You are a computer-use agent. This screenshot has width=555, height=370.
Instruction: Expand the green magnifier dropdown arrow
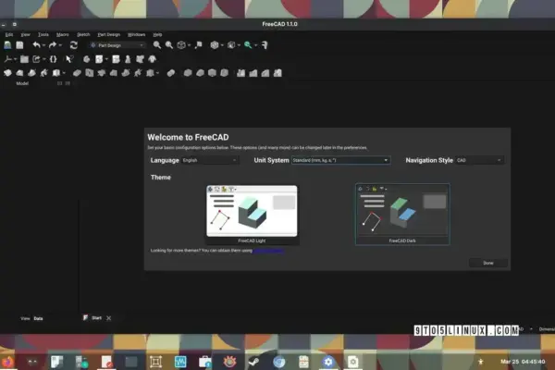point(255,45)
